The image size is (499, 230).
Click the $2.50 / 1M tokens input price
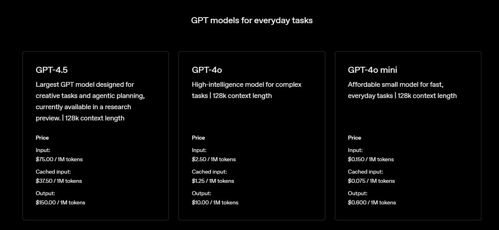214,159
